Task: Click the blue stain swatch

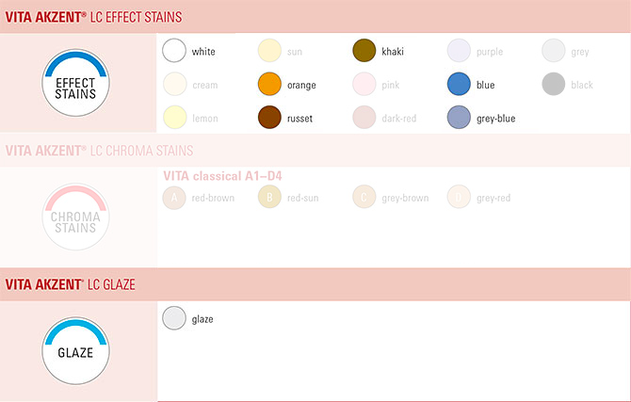Action: pos(459,84)
